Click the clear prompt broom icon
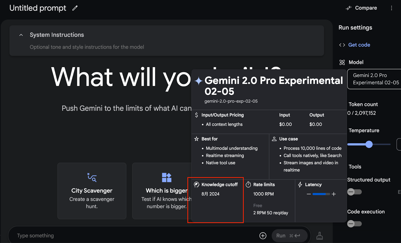Image resolution: width=401 pixels, height=243 pixels. pos(319,235)
